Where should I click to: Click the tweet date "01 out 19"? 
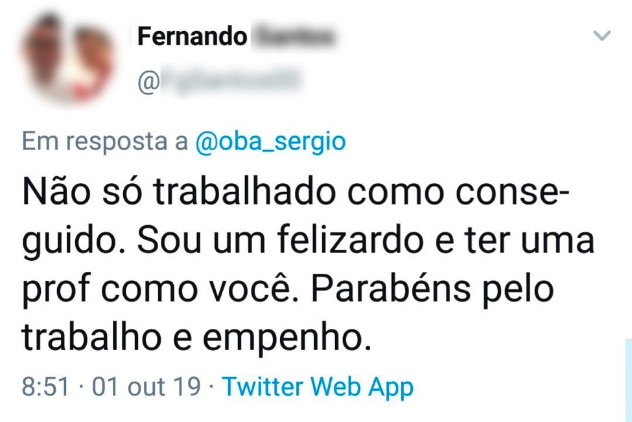(146, 387)
